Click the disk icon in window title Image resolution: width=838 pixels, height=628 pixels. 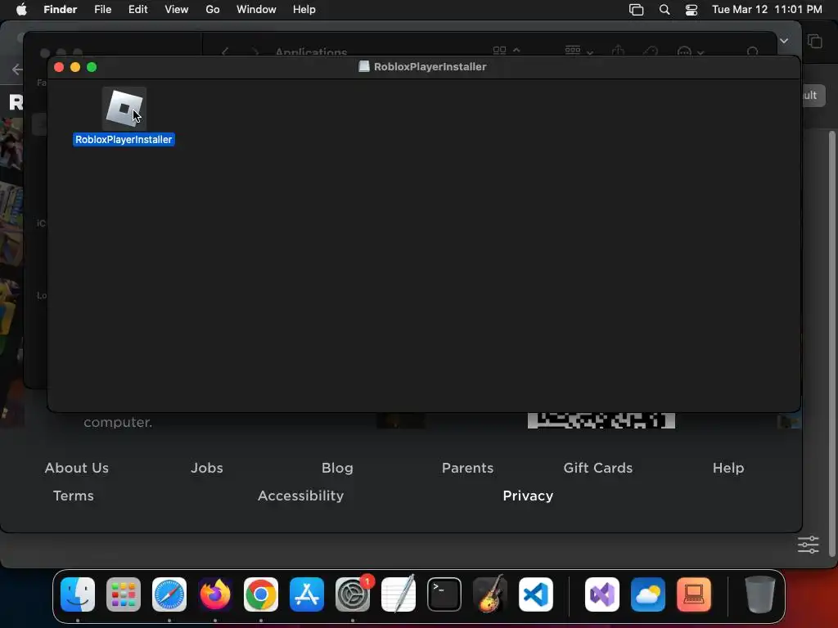coord(364,66)
